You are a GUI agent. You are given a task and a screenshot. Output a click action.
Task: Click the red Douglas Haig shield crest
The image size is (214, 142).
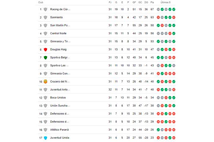point(45,50)
